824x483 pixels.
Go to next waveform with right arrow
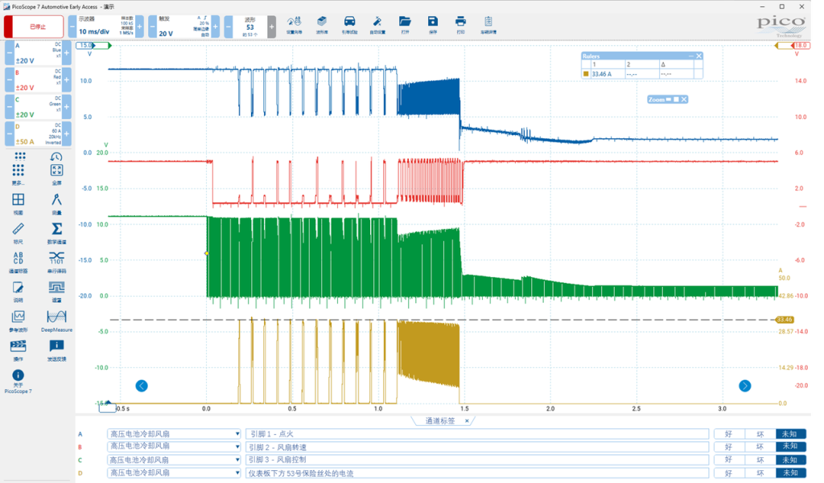(x=744, y=386)
